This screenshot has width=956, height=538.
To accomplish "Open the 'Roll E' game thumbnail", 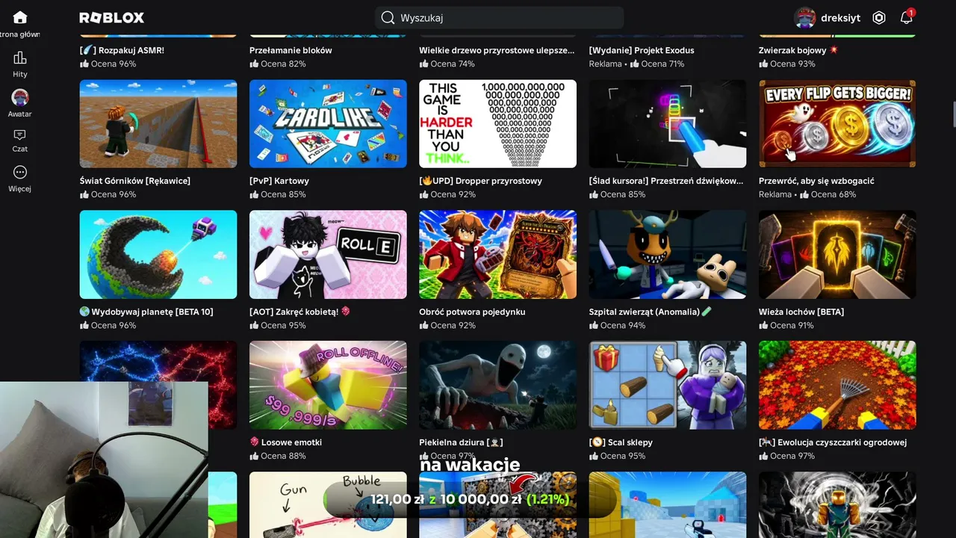I will (x=328, y=255).
